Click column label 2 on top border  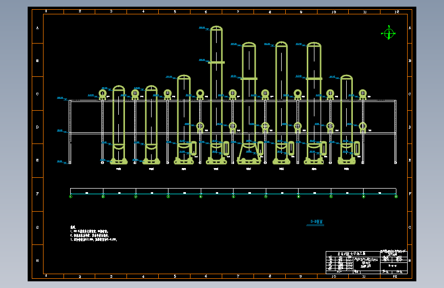80,11
